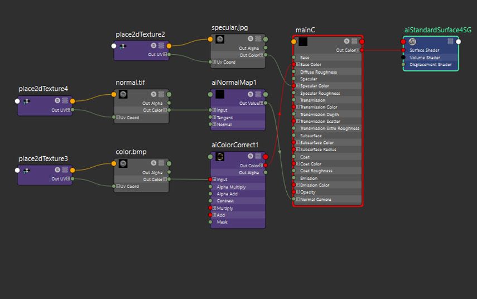Expand the Multiply attribute on aiColorCorrect1
The image size is (477, 299).
(214, 208)
